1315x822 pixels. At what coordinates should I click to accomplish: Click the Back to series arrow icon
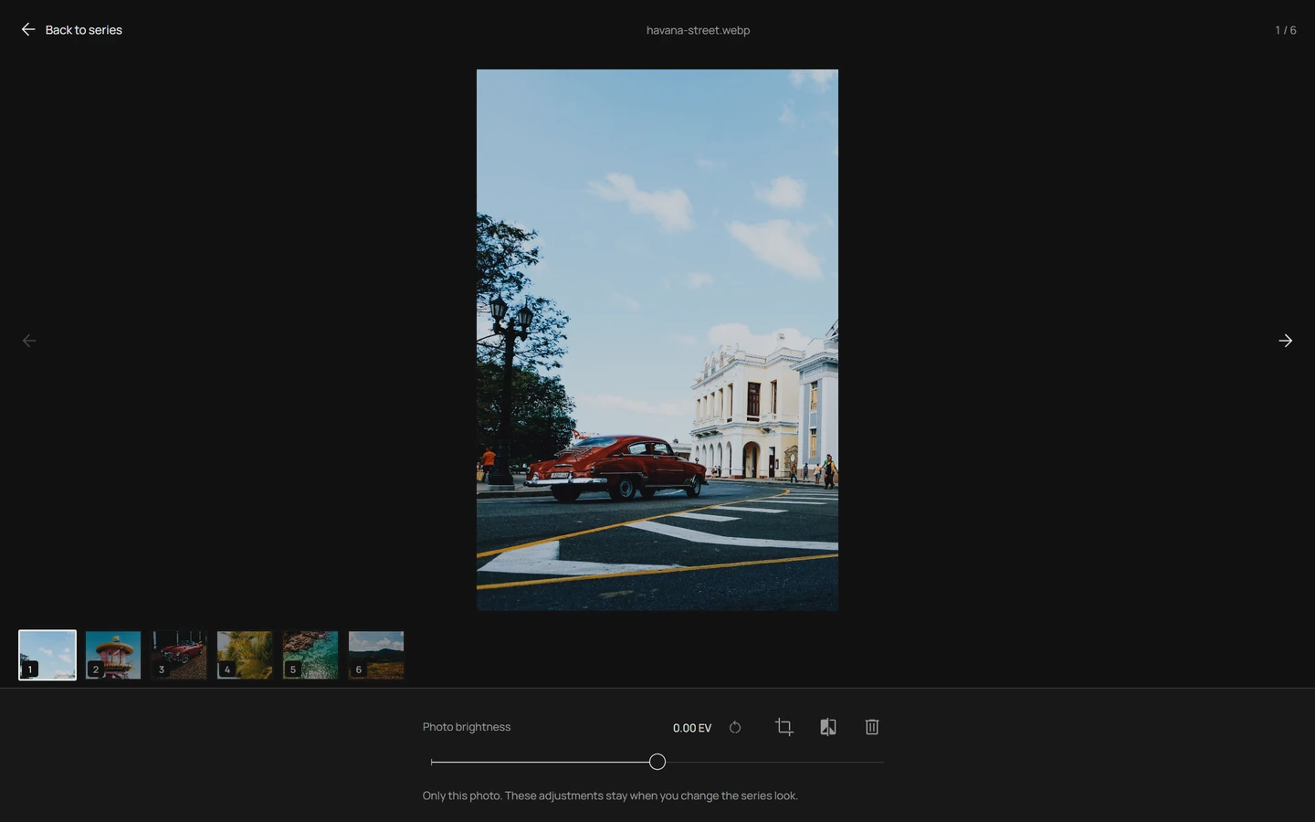click(28, 30)
